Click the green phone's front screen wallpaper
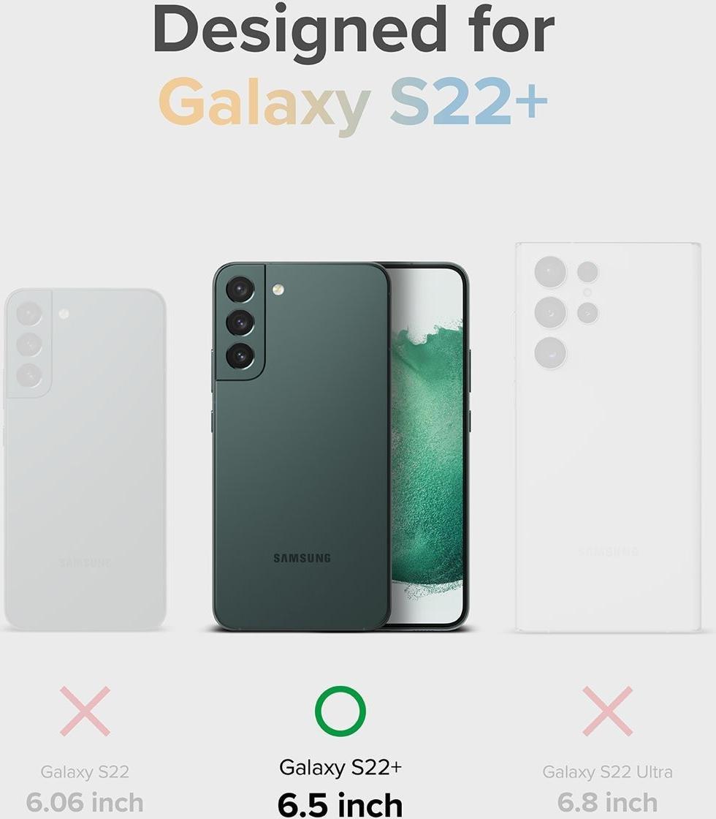The image size is (716, 819). [x=427, y=447]
